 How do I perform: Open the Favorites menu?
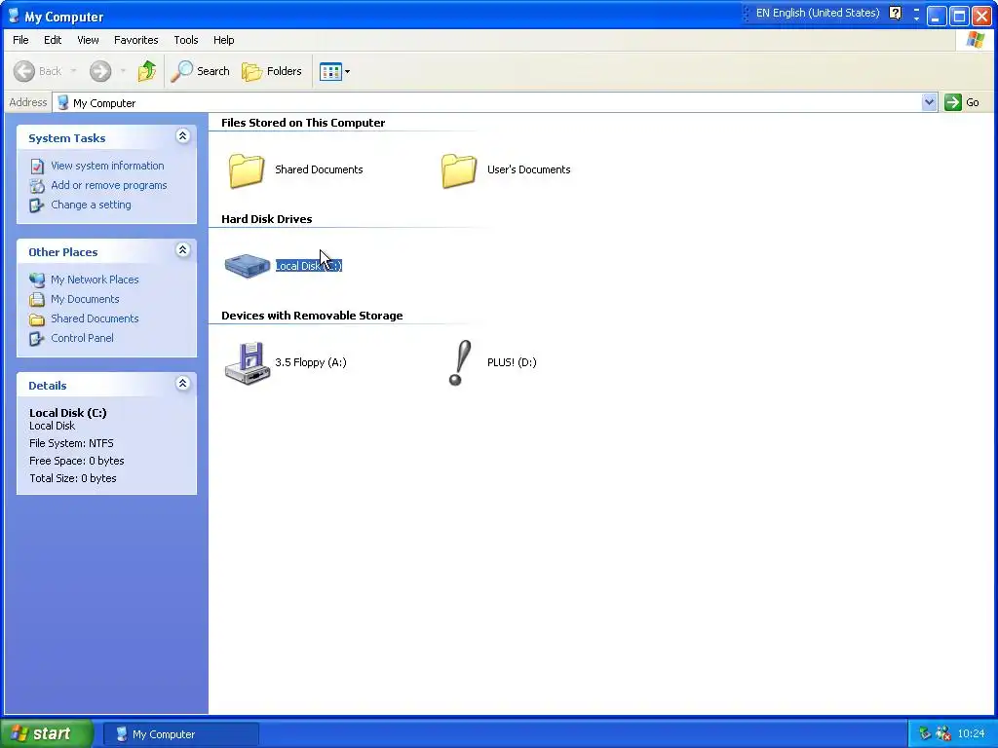pos(136,40)
